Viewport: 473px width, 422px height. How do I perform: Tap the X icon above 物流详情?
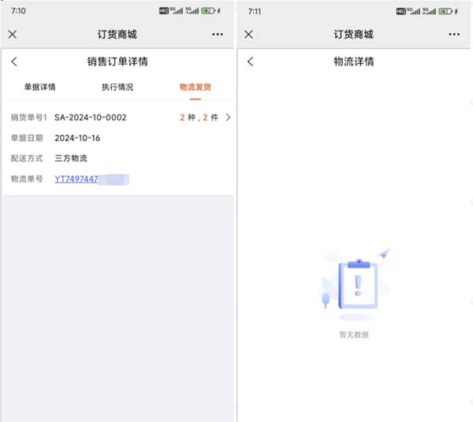(x=249, y=35)
